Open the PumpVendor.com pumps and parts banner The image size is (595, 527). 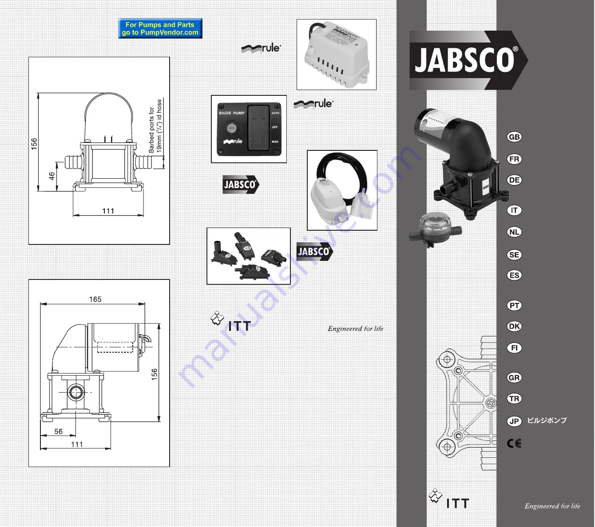pos(160,28)
